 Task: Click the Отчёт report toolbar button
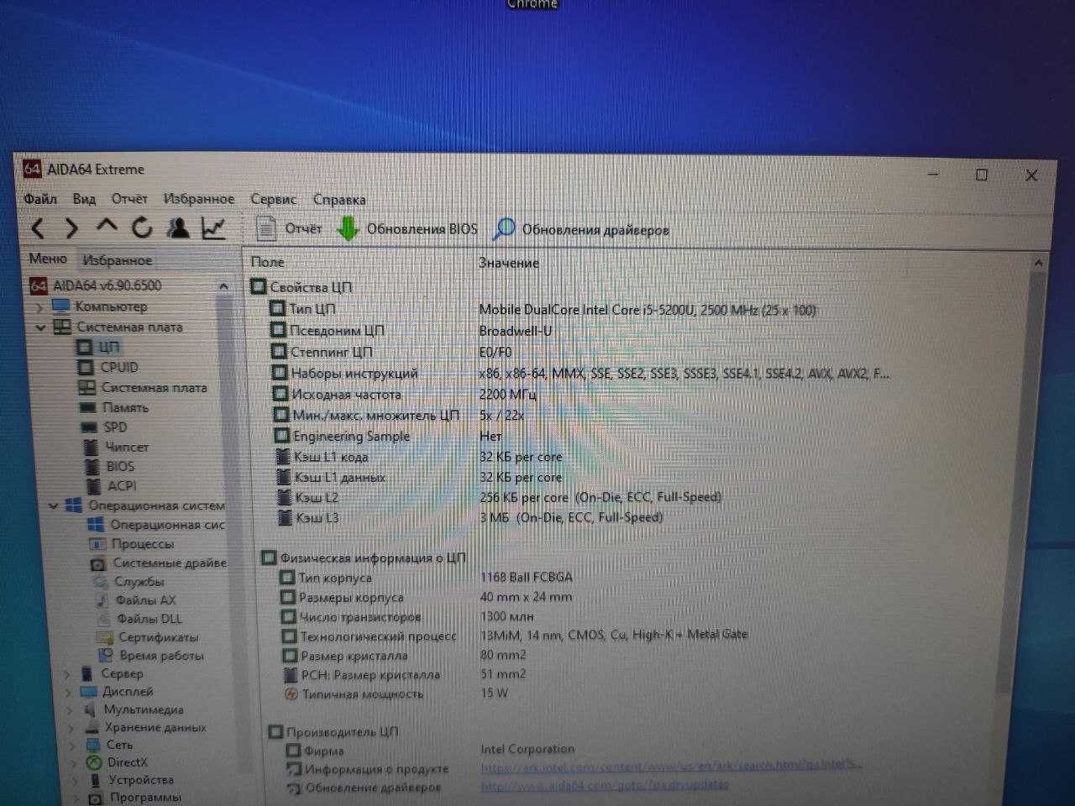point(288,228)
